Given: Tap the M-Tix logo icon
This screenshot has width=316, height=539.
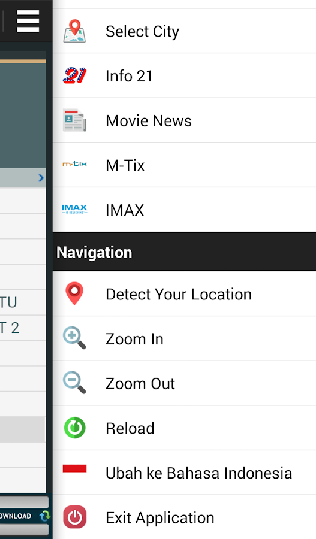Looking at the screenshot, I should coord(74,164).
